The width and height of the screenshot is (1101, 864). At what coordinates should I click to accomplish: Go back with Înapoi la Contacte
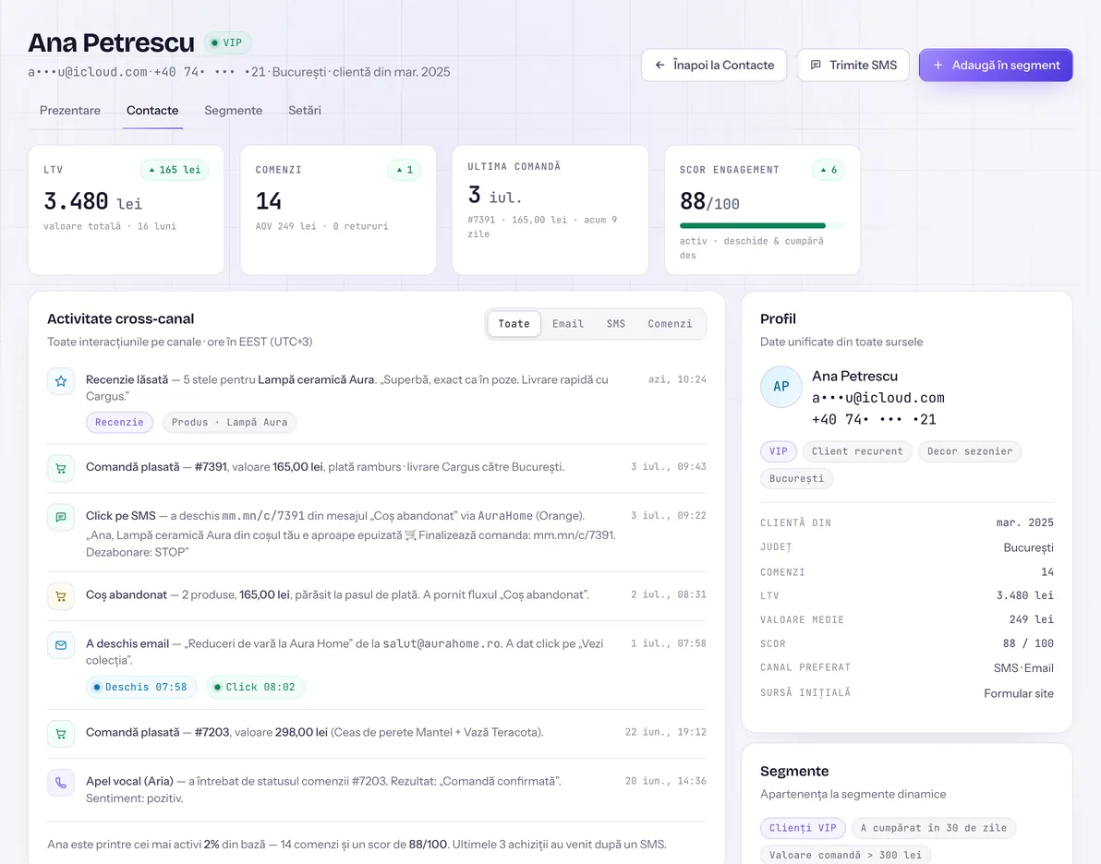pyautogui.click(x=713, y=66)
